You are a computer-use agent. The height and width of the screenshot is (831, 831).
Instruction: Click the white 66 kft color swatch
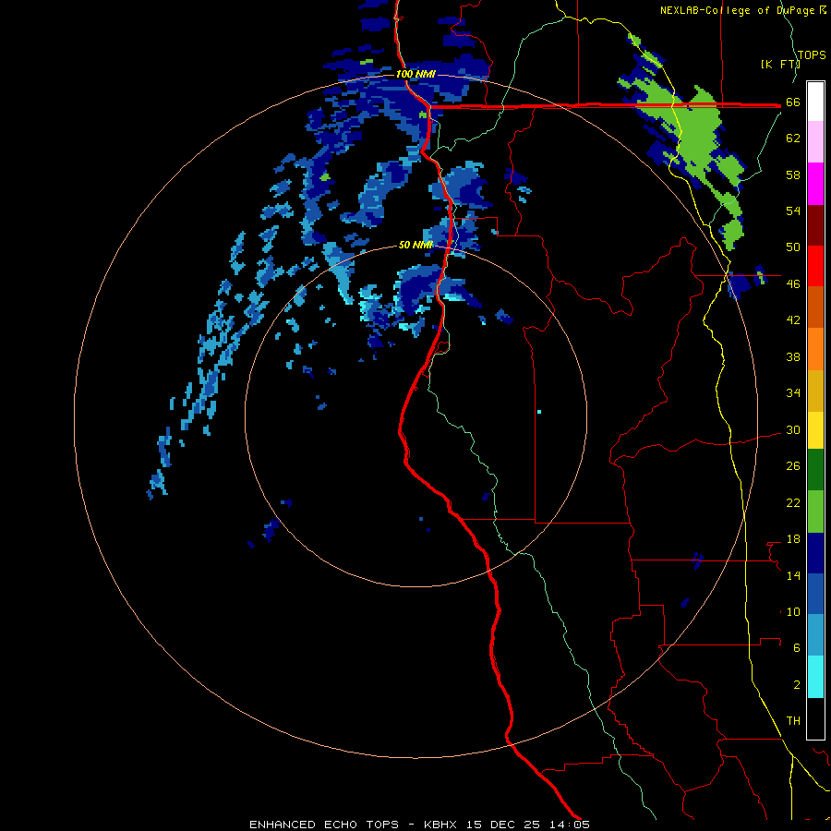815,102
